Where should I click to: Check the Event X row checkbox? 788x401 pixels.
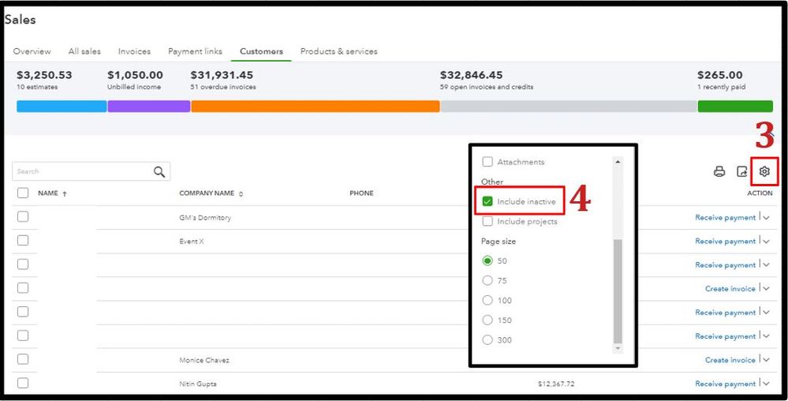point(23,241)
